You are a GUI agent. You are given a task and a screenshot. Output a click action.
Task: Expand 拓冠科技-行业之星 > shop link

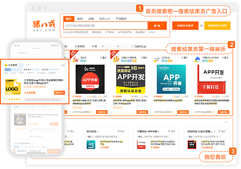pyautogui.click(x=201, y=132)
